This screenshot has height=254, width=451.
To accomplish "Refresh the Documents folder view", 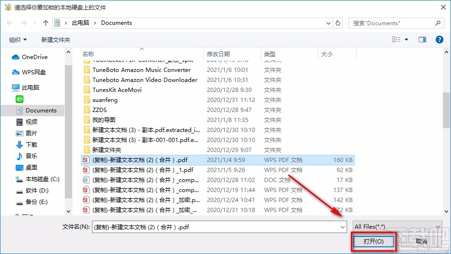I will click(338, 23).
